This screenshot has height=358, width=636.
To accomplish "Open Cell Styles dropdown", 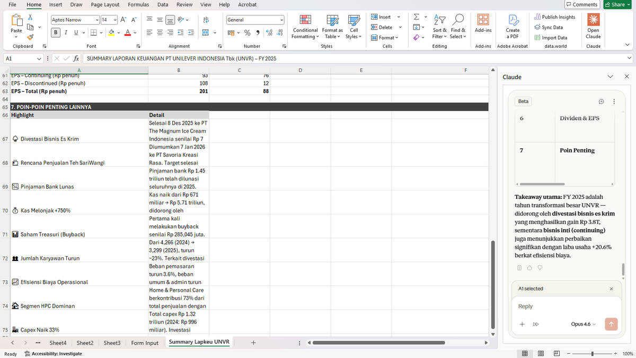I will tap(354, 27).
